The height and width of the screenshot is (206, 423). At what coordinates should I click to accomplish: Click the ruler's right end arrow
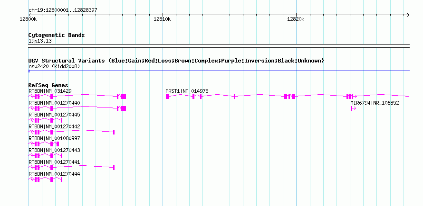pyautogui.click(x=408, y=15)
